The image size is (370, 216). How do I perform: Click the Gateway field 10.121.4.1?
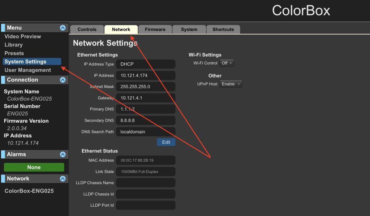[146, 98]
